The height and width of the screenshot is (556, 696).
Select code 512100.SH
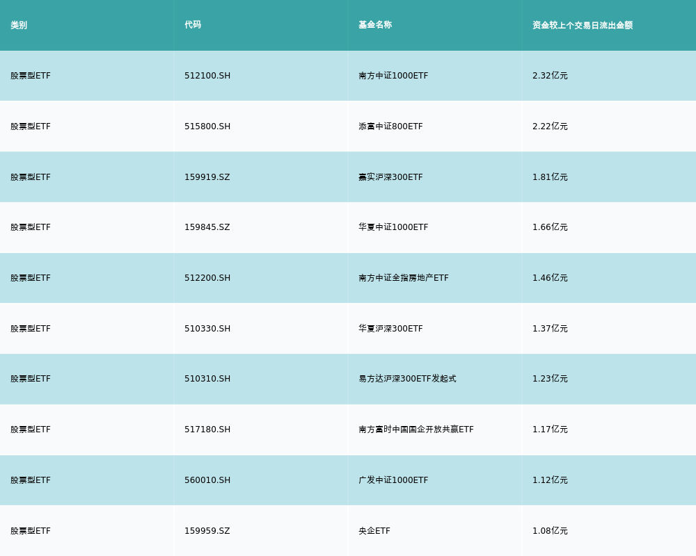(207, 76)
